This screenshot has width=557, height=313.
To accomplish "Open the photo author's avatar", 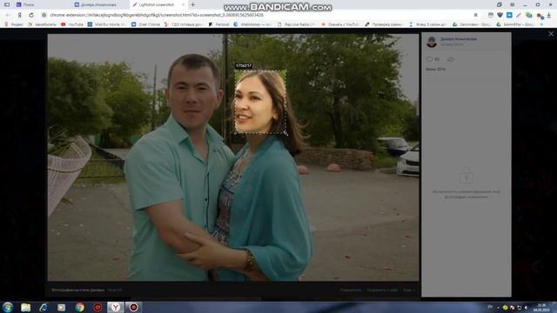I will tap(432, 42).
